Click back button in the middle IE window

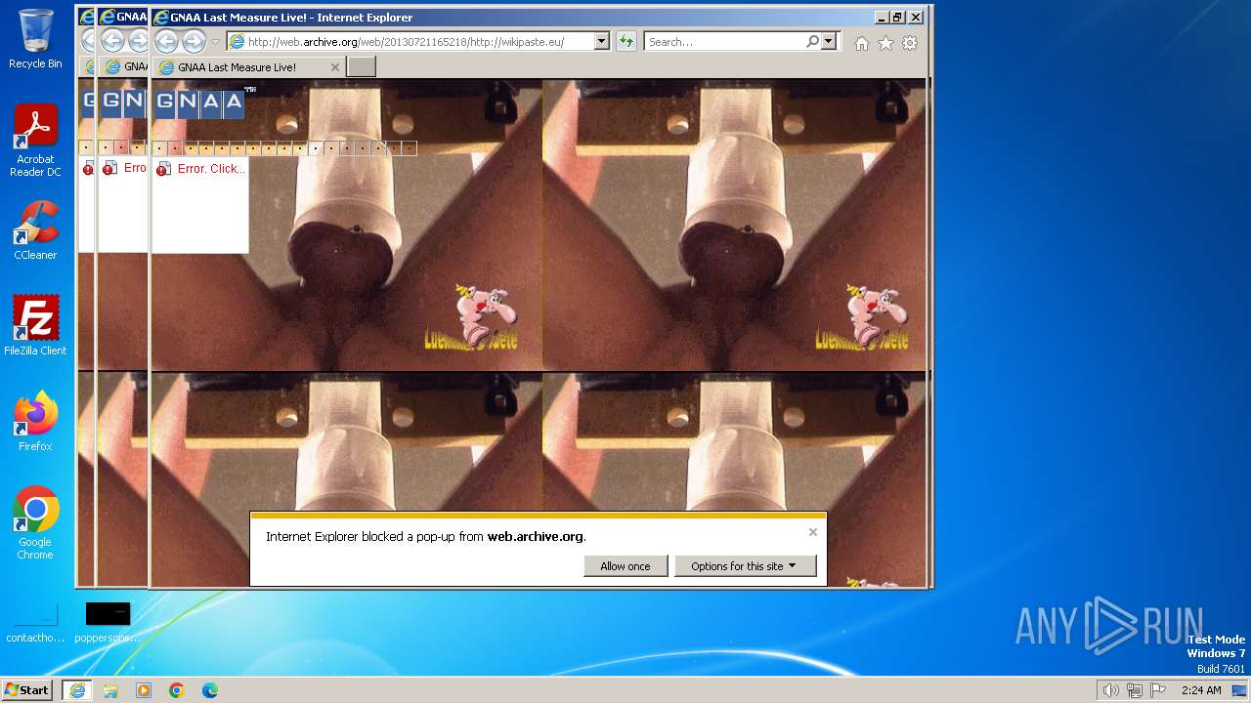[112, 41]
